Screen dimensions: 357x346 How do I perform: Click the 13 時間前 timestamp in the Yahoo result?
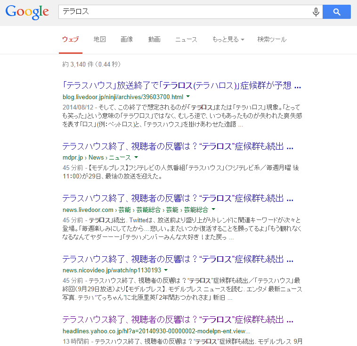click(76, 341)
